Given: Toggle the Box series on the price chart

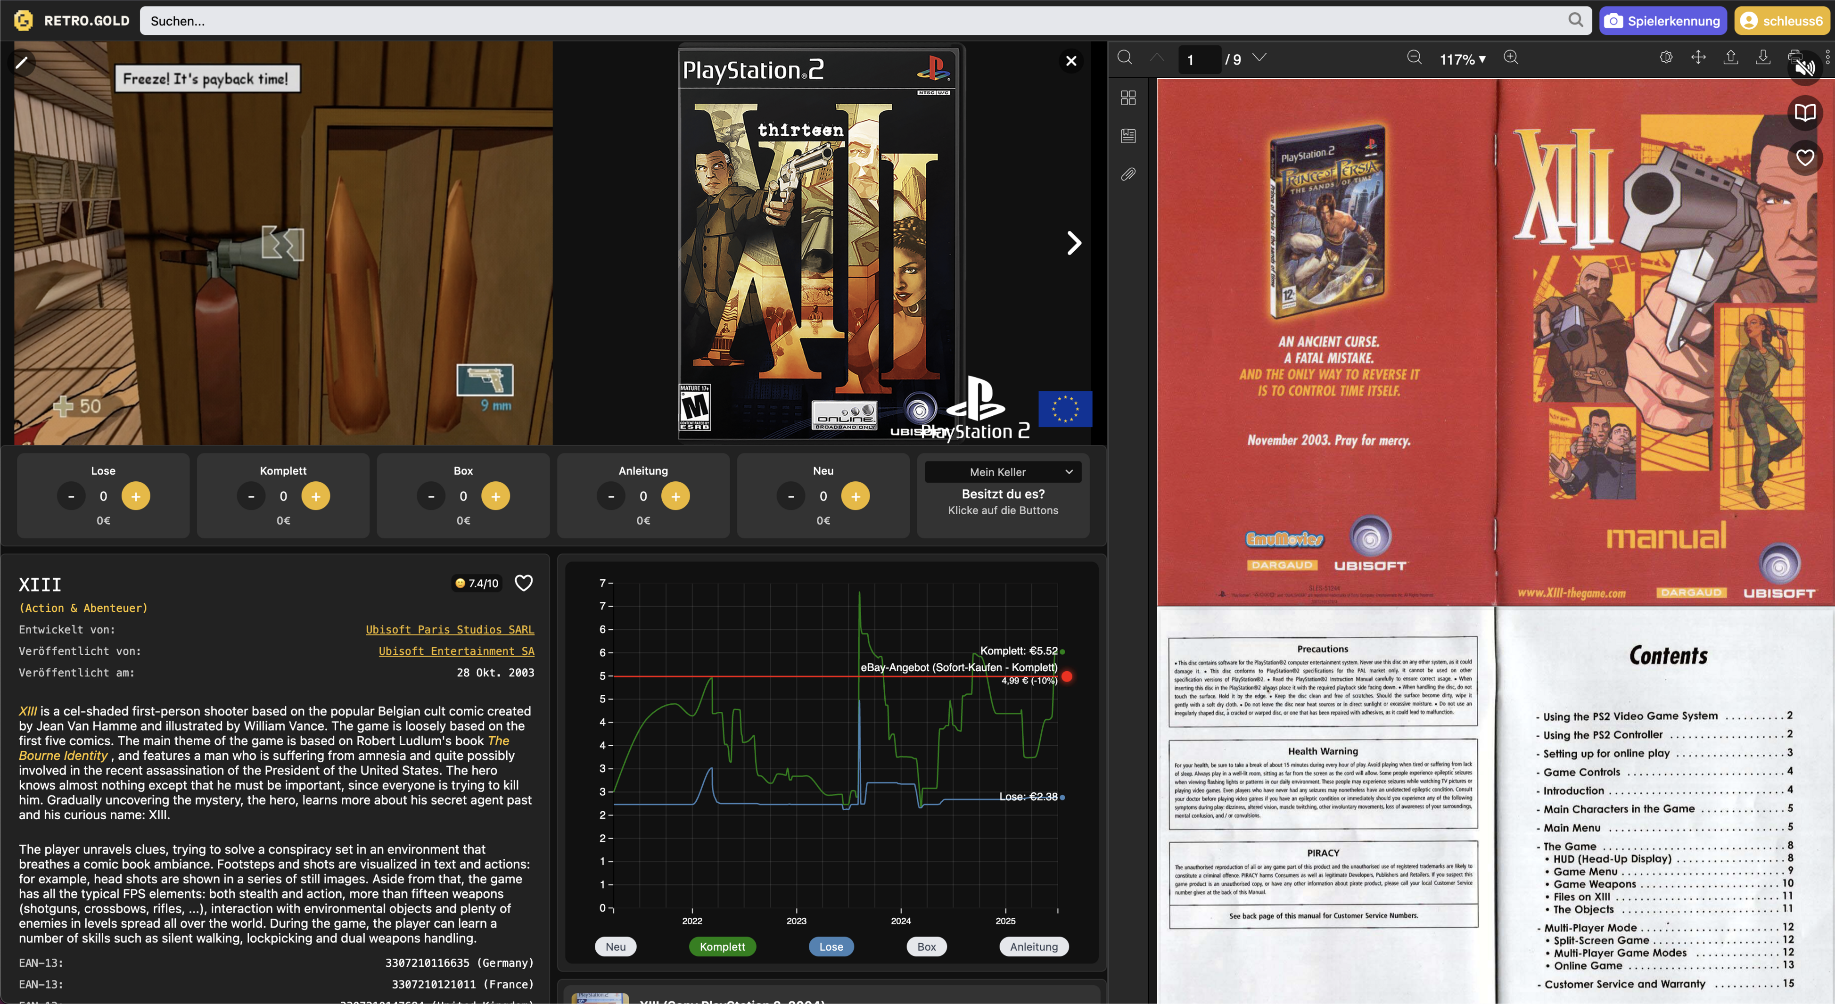Looking at the screenshot, I should pyautogui.click(x=926, y=946).
